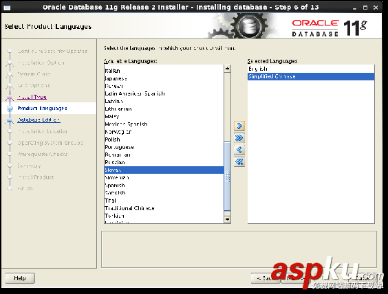
Task: Minimize the Oracle installer window
Action: pyautogui.click(x=354, y=8)
